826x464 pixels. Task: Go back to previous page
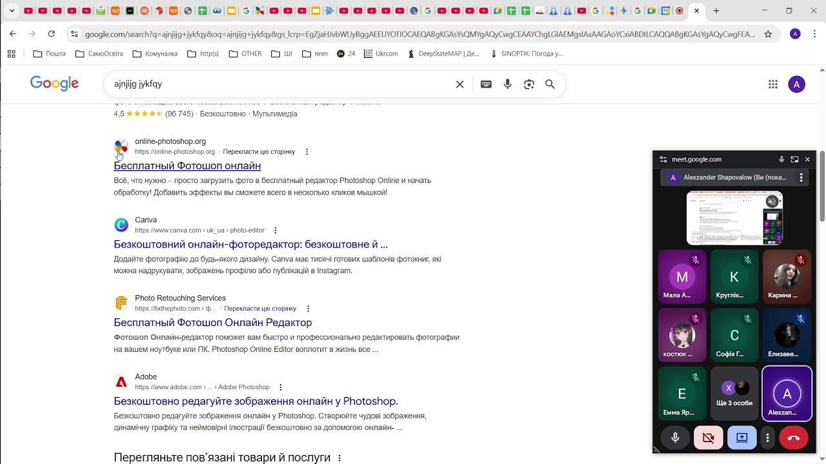[x=13, y=34]
